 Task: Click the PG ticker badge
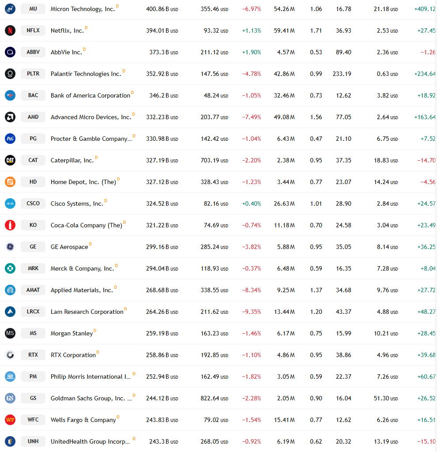33,139
